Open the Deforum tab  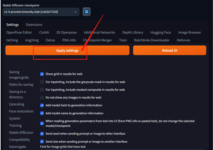click(183, 40)
